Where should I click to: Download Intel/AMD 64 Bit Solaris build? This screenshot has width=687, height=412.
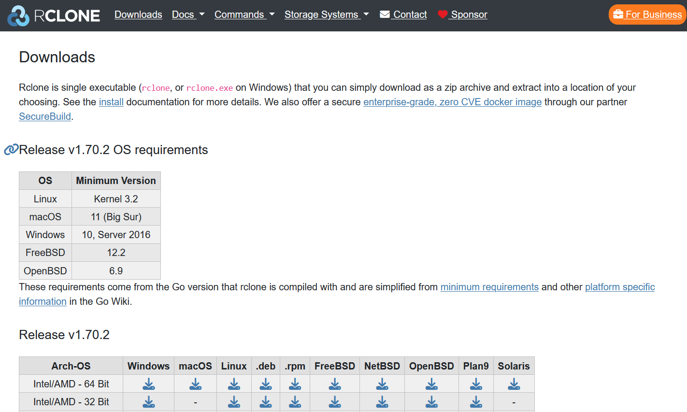[x=514, y=384]
